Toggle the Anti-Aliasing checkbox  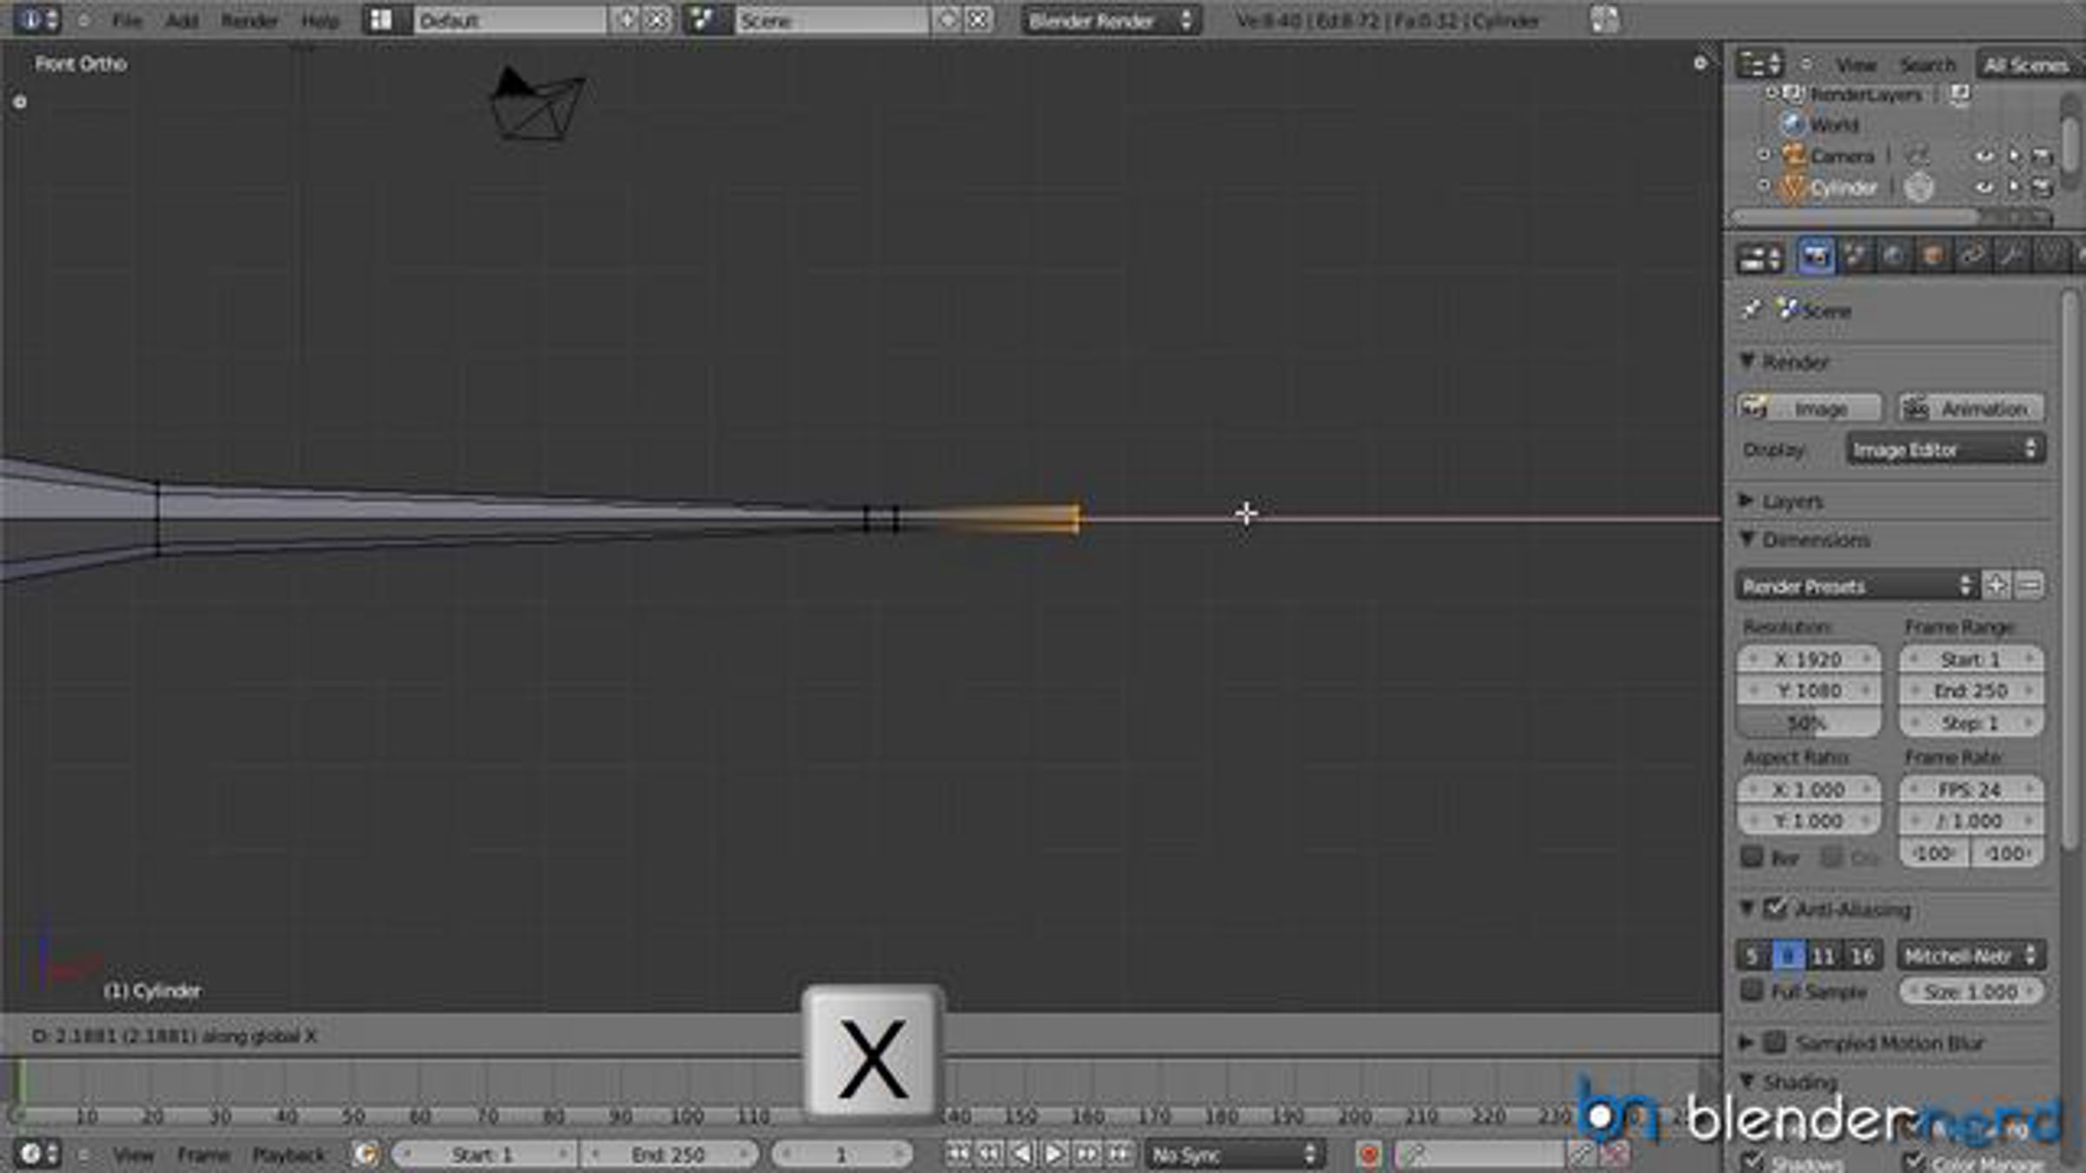coord(1775,909)
